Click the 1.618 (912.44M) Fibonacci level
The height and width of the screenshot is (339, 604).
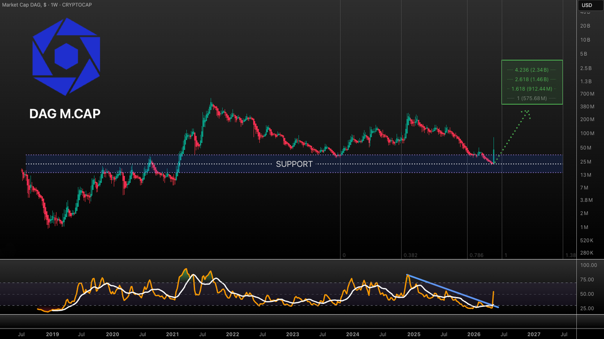pos(532,89)
